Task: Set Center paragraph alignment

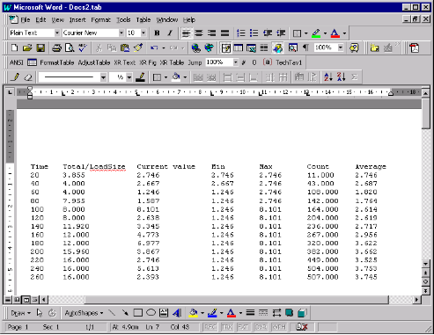Action: pyautogui.click(x=199, y=33)
